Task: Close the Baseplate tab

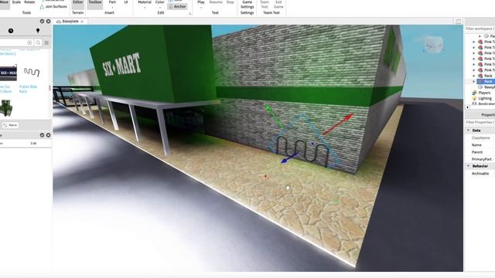Action: 82,22
